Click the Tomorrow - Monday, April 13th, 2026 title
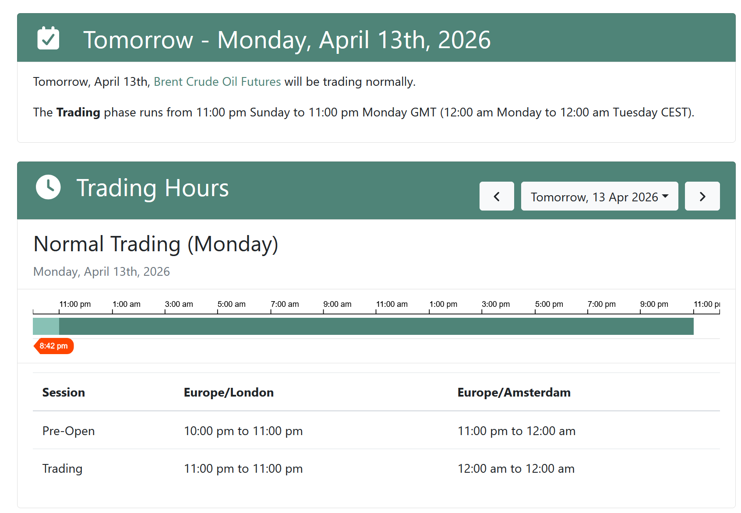741x513 pixels. 287,40
